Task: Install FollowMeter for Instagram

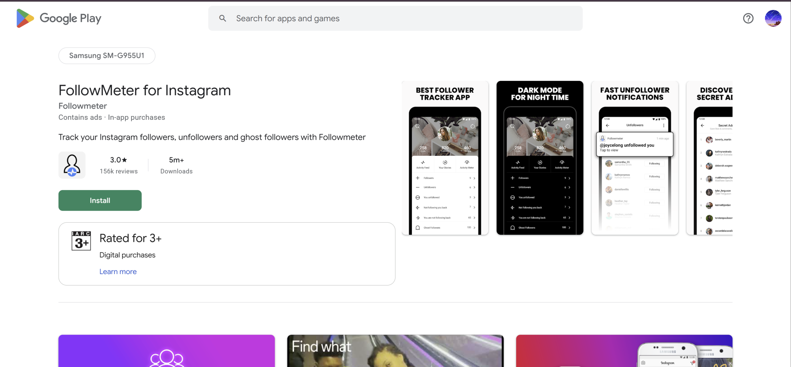Action: (x=100, y=200)
